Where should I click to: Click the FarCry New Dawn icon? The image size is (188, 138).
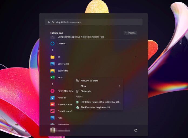coord(52,91)
